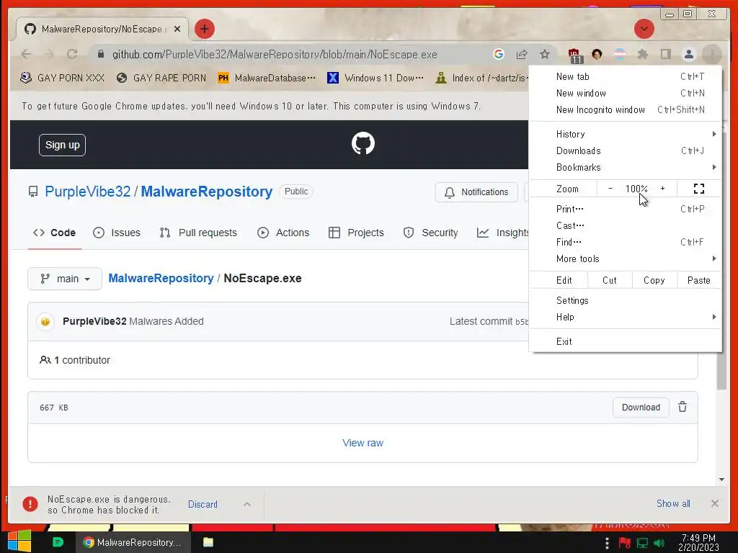Open the Windows 11 Dow... bookmark
738x553 pixels.
point(375,78)
